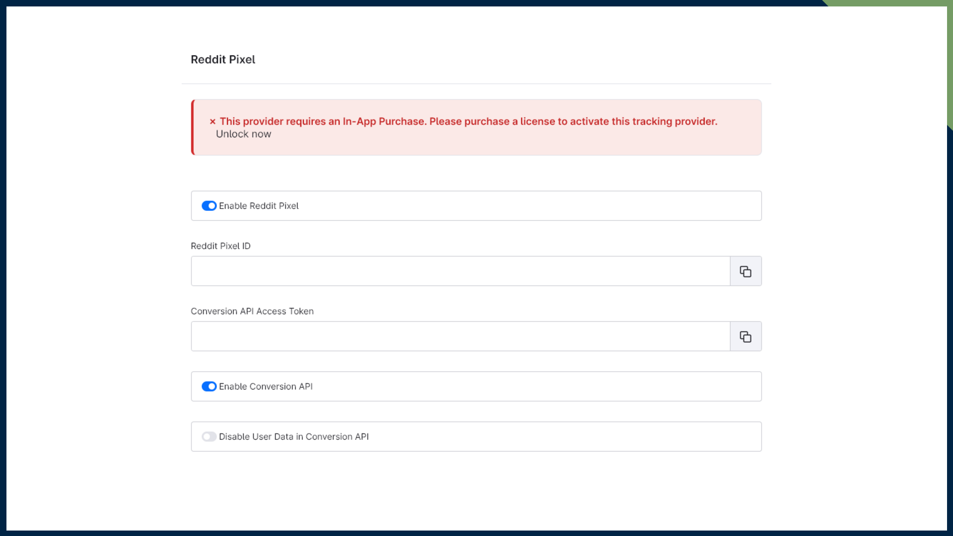Open the Unlock now link
The image size is (953, 536).
(243, 134)
